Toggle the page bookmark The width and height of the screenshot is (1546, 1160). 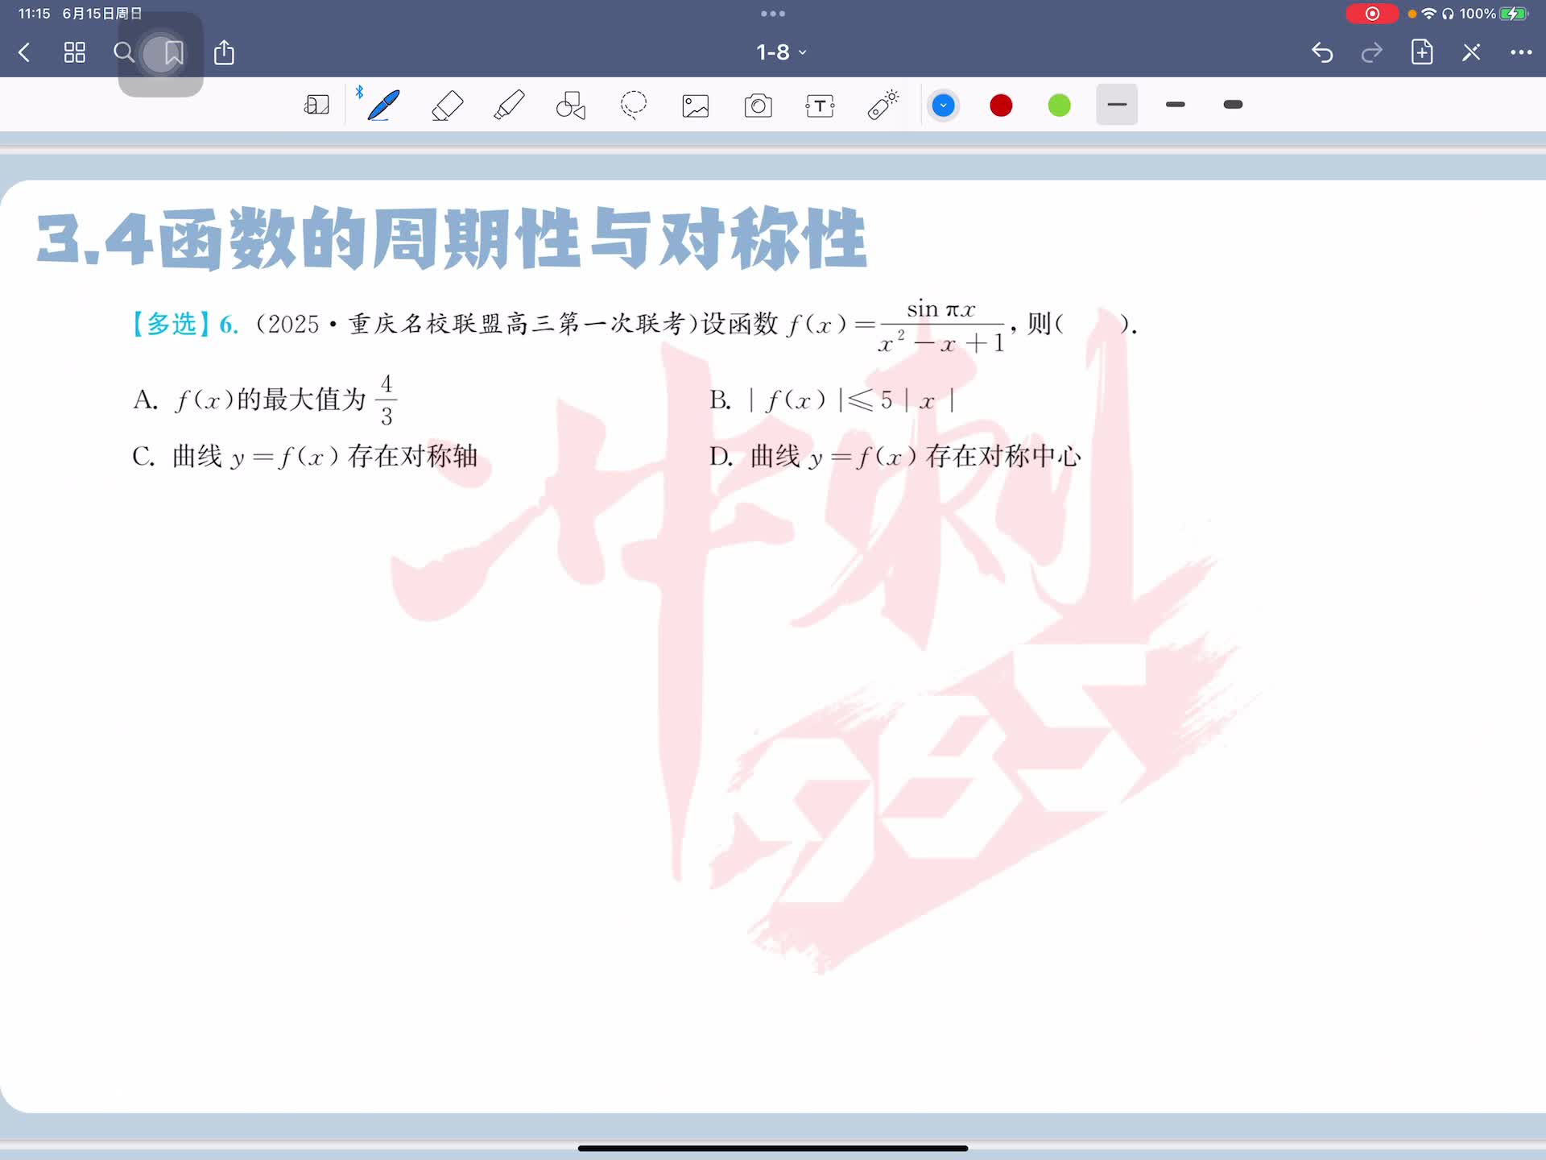173,53
